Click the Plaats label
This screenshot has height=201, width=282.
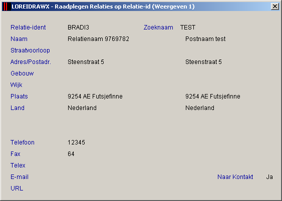pyautogui.click(x=19, y=96)
